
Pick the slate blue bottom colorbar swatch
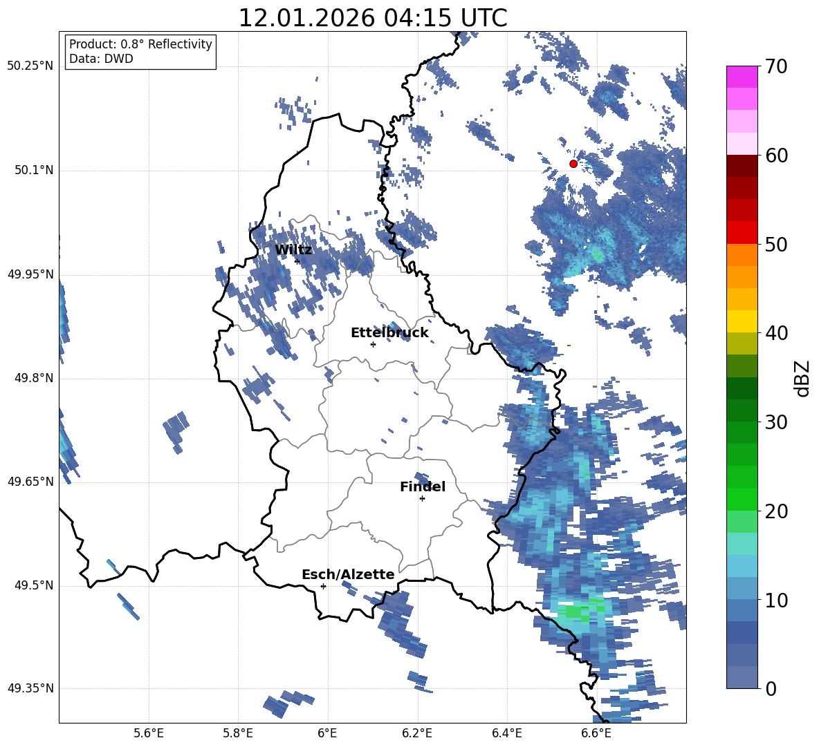pos(742,677)
